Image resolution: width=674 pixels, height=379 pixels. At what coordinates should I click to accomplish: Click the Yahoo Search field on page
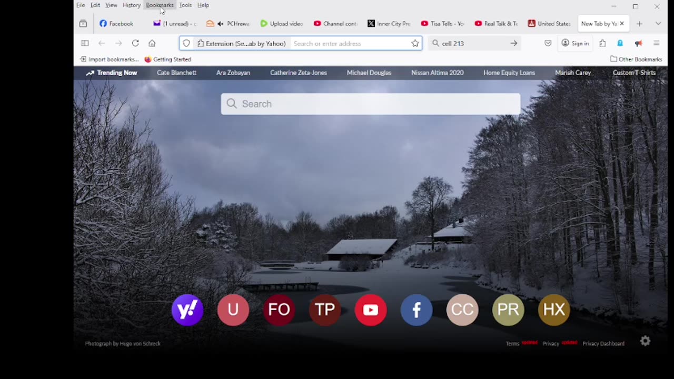(371, 104)
